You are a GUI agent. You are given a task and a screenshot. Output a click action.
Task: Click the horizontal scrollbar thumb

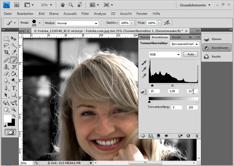(145, 163)
